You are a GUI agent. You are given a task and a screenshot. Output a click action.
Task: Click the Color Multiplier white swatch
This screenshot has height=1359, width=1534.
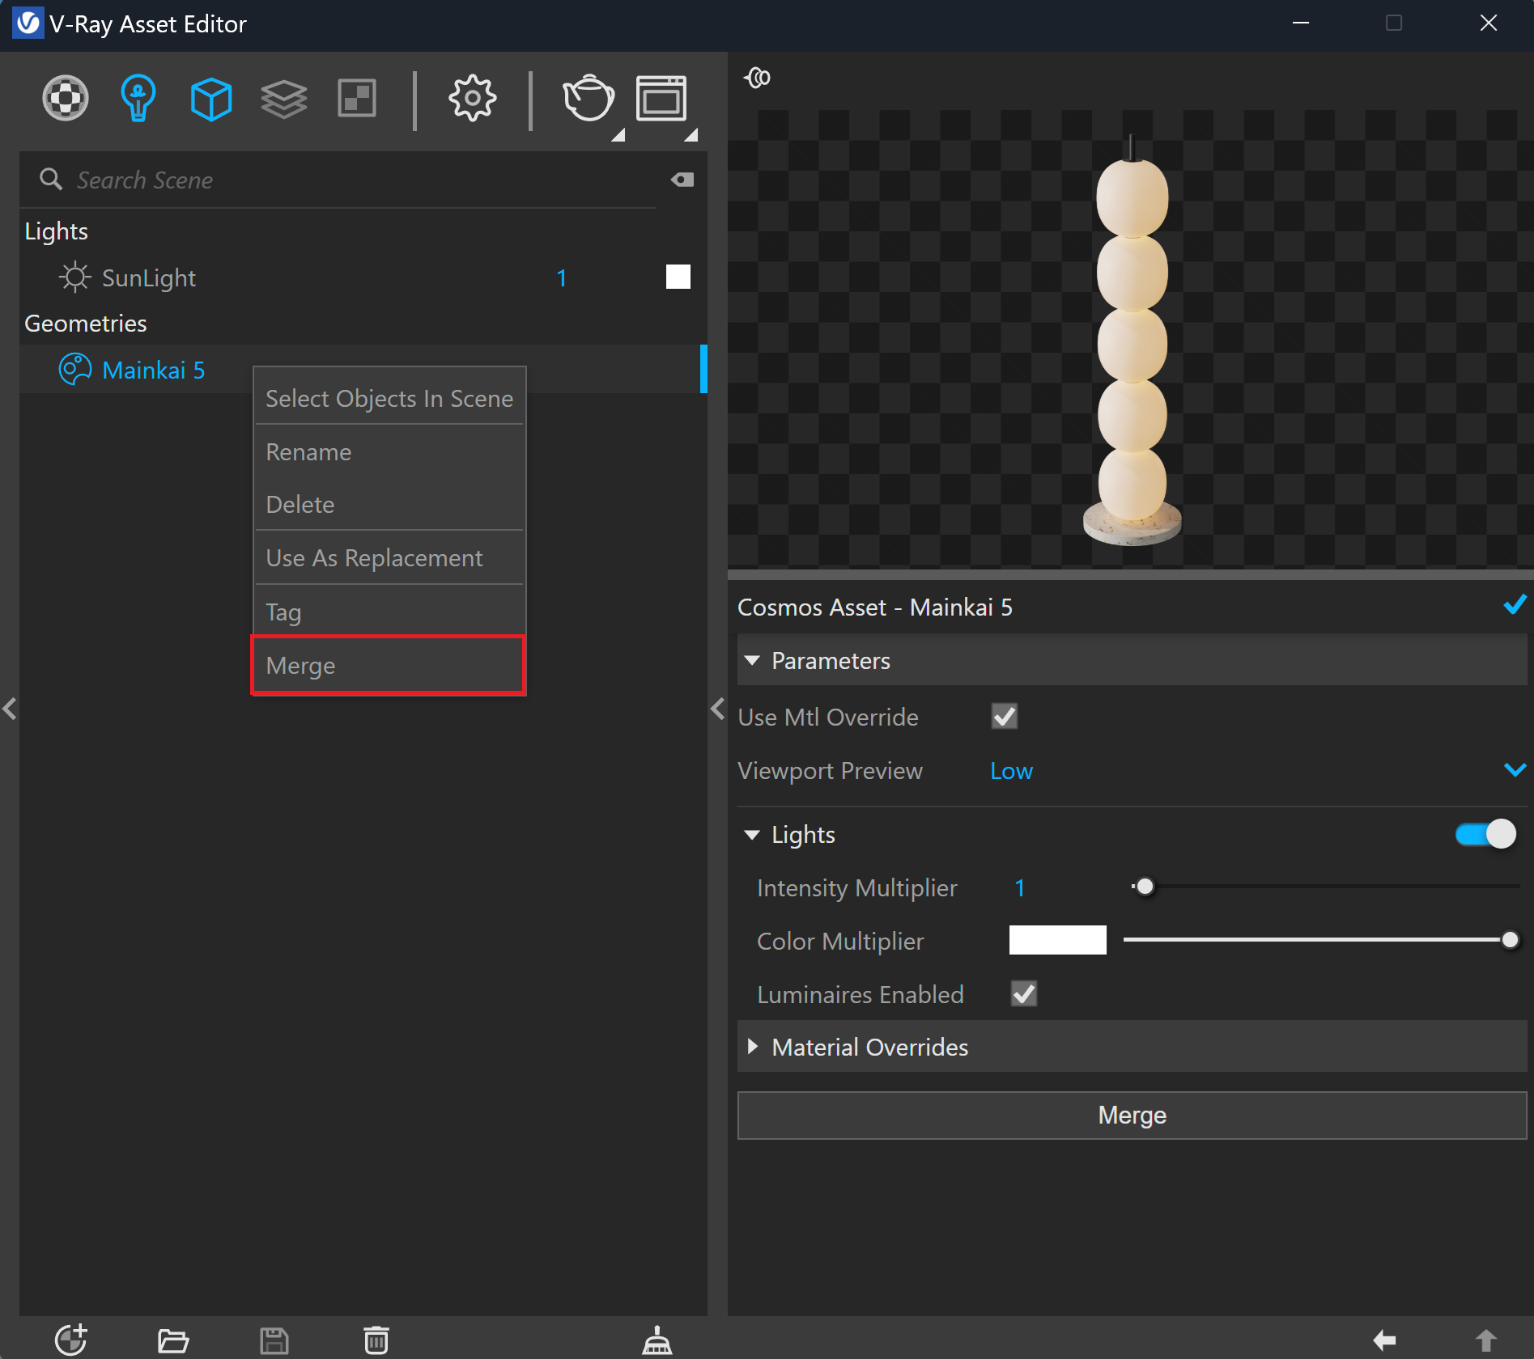pyautogui.click(x=1057, y=940)
